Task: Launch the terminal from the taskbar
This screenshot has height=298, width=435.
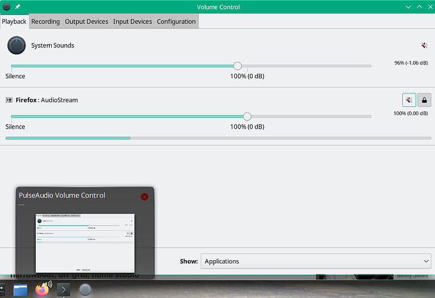Action: tap(64, 290)
